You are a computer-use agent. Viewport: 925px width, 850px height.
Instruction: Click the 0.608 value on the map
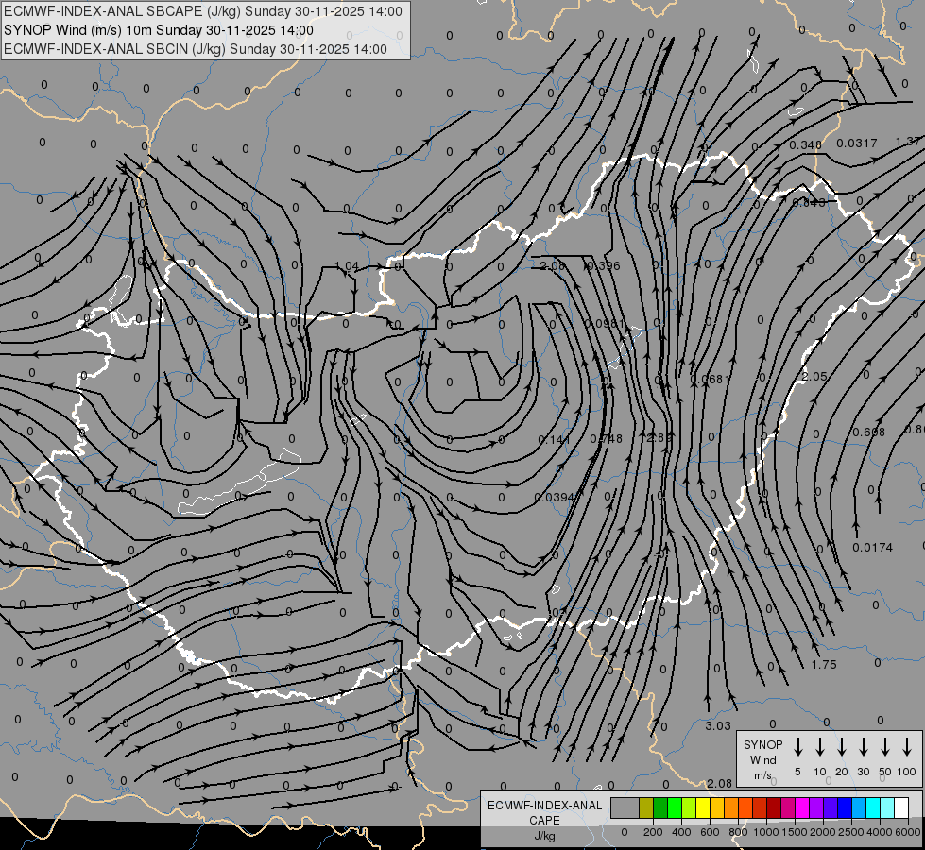coord(868,433)
